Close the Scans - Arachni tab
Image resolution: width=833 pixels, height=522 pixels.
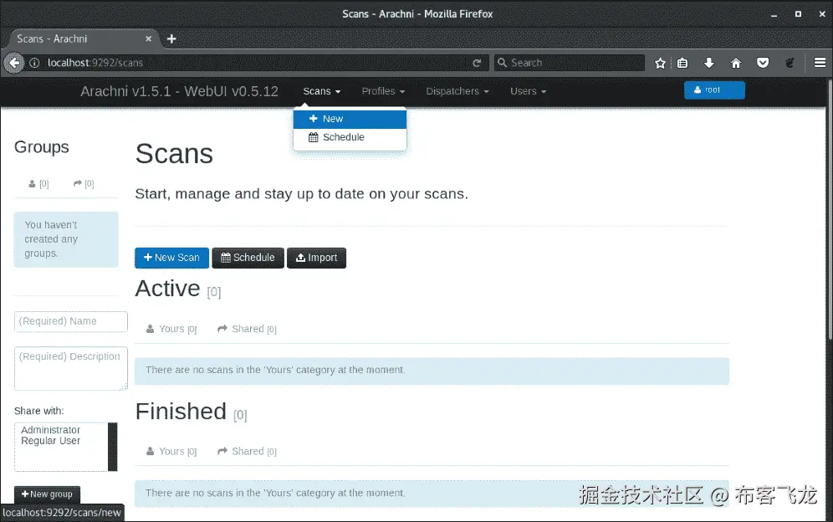[x=148, y=38]
